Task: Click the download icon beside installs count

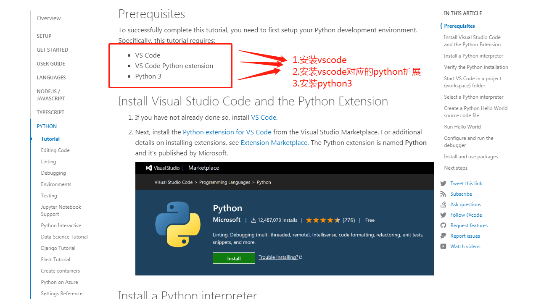Action: coord(253,220)
